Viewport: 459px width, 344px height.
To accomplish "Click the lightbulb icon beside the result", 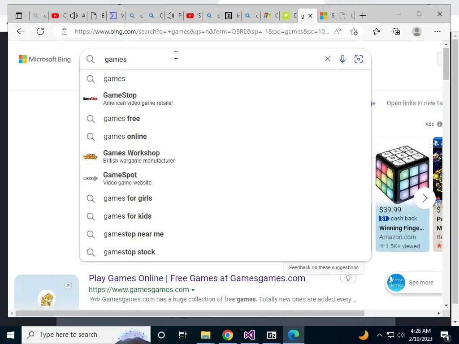I will pos(348,278).
